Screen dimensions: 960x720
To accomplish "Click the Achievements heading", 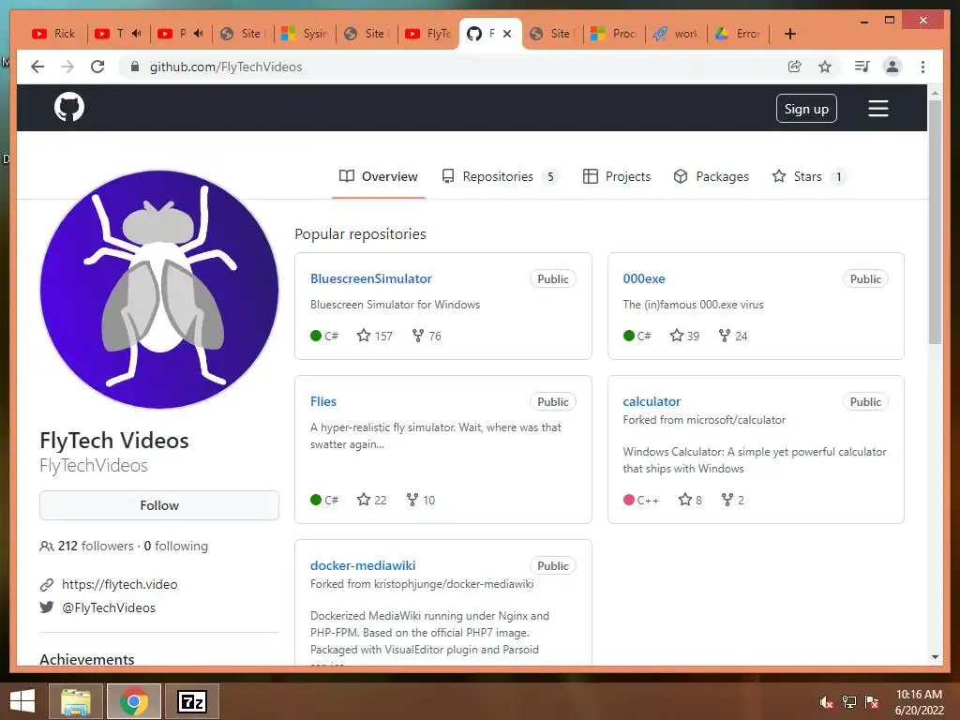I will coord(87,659).
